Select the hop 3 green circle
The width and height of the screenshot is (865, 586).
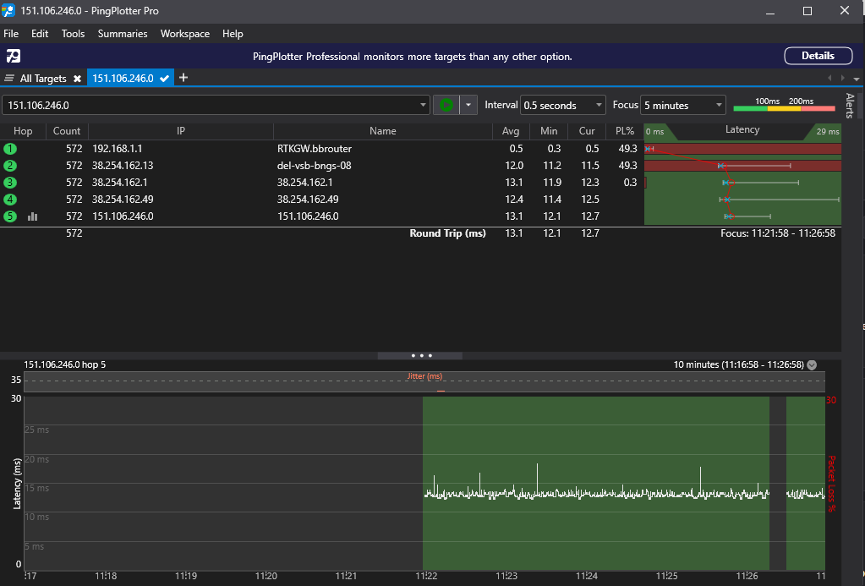[x=10, y=183]
